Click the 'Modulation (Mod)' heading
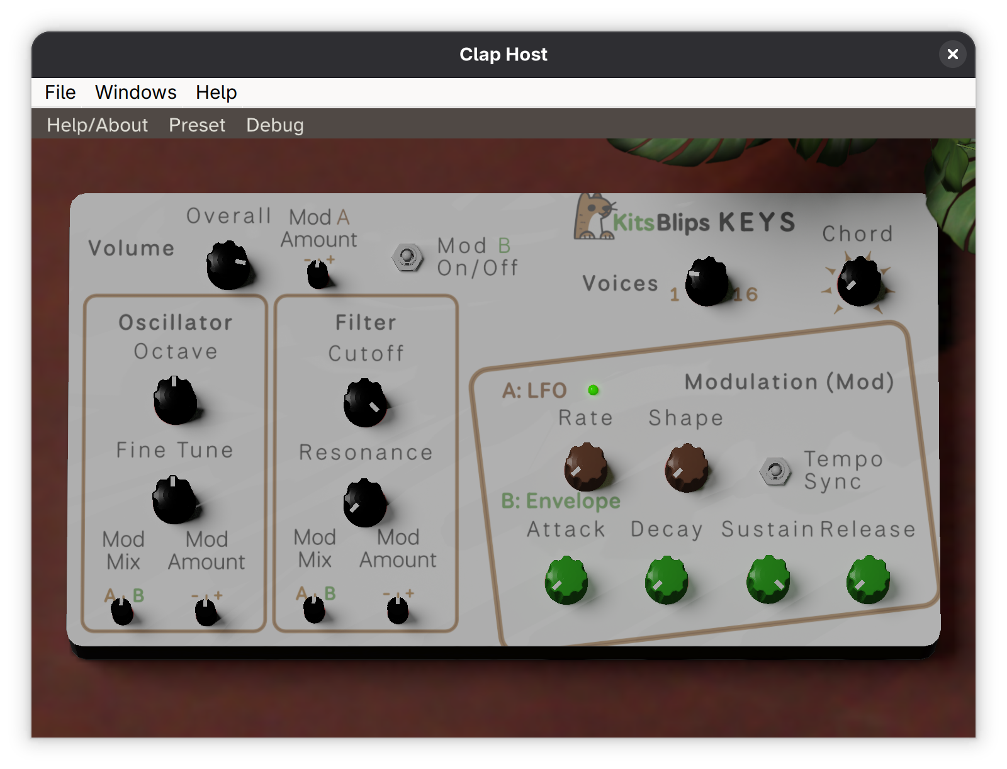This screenshot has width=1007, height=769. (789, 382)
